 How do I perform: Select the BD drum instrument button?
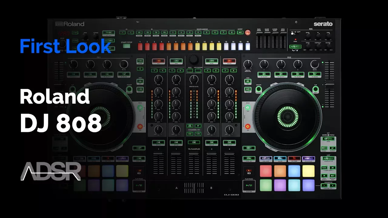tap(139, 32)
